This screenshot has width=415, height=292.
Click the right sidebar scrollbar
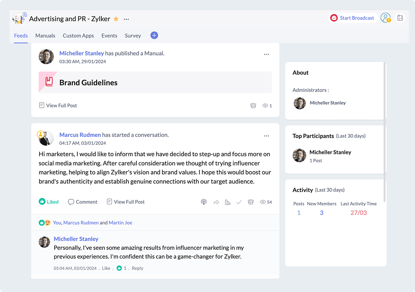coord(385,131)
